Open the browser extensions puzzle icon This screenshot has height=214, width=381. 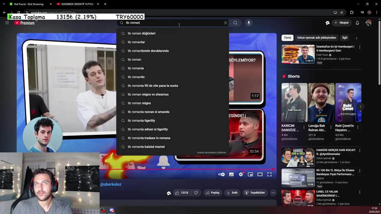pos(352,12)
